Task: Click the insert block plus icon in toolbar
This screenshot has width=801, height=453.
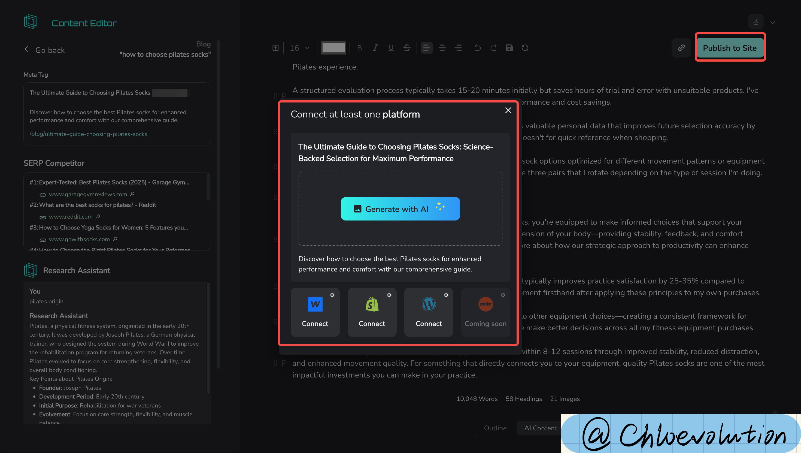Action: click(x=275, y=48)
